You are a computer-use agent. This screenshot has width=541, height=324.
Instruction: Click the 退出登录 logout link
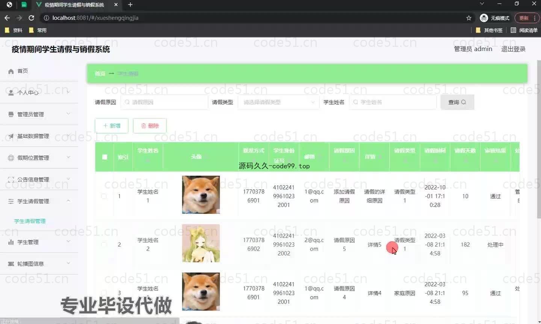(x=513, y=49)
